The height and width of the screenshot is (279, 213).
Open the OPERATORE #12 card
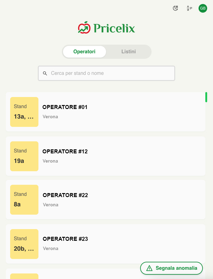105,156
